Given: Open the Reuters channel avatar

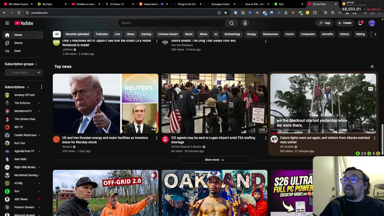Looking at the screenshot, I should (x=56, y=139).
